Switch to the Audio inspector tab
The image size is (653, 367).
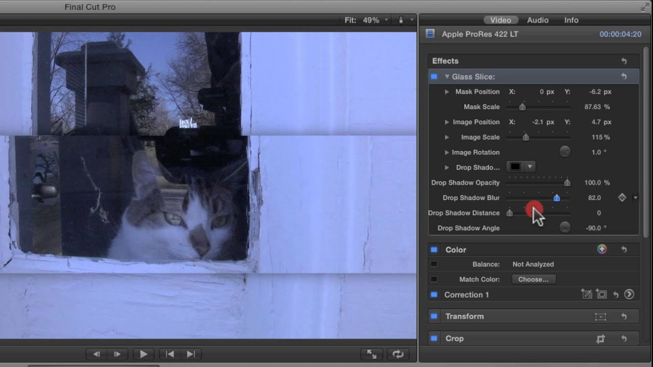(538, 20)
